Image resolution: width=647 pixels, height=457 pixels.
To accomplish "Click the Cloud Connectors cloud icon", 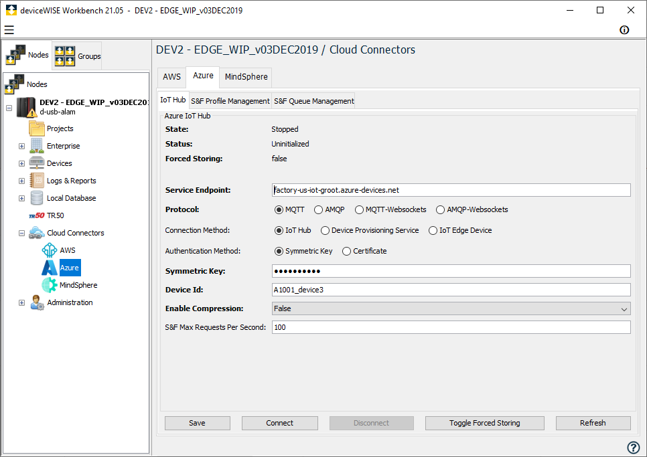I will [x=37, y=233].
